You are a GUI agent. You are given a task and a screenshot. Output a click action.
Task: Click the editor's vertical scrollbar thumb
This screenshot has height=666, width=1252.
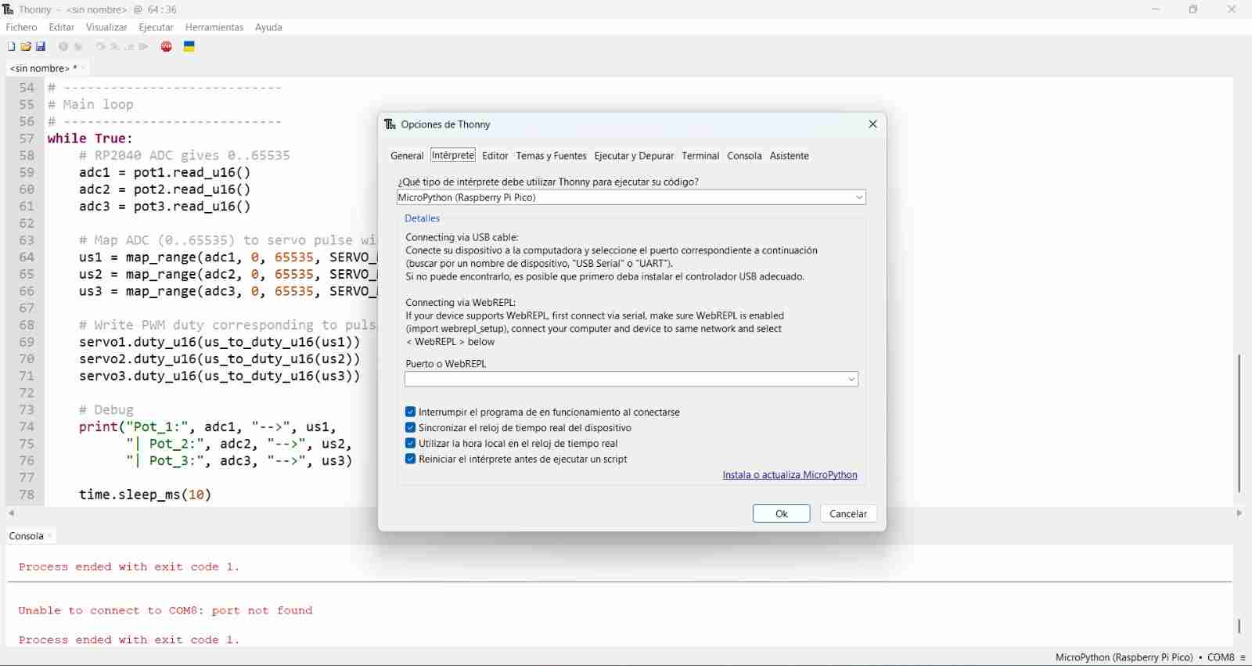pyautogui.click(x=1239, y=423)
